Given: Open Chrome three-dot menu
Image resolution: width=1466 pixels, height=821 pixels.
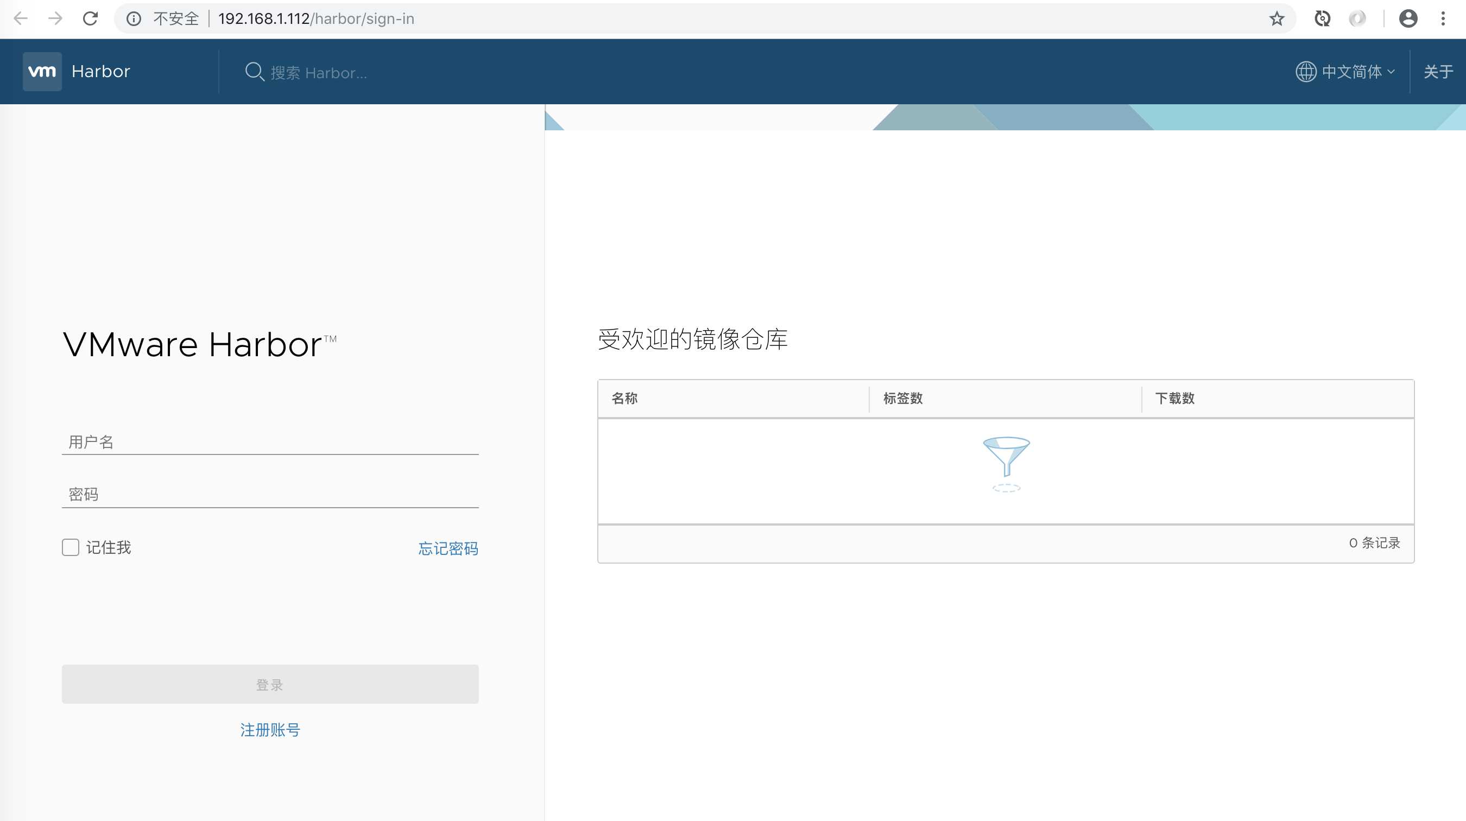Looking at the screenshot, I should point(1443,19).
